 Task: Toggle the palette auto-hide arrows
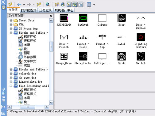coord(3,107)
